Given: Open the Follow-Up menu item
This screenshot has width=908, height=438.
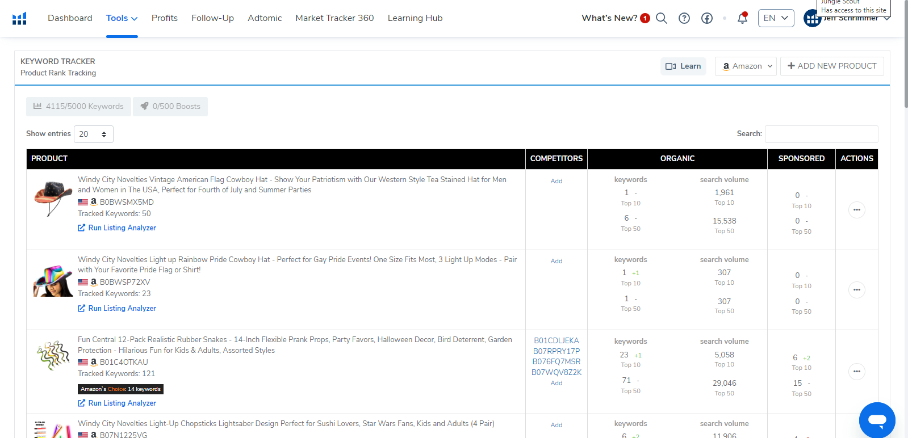Looking at the screenshot, I should pyautogui.click(x=213, y=18).
